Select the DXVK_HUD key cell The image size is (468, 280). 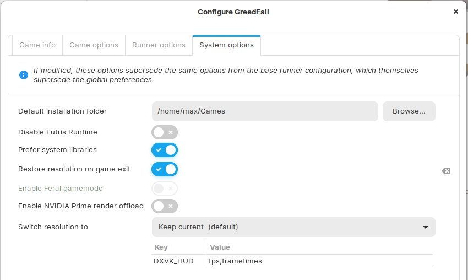point(173,261)
